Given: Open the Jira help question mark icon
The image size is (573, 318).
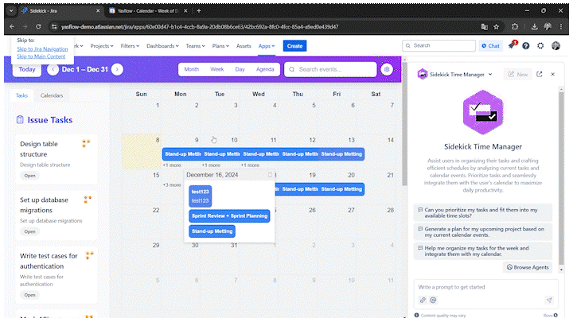Looking at the screenshot, I should click(526, 45).
